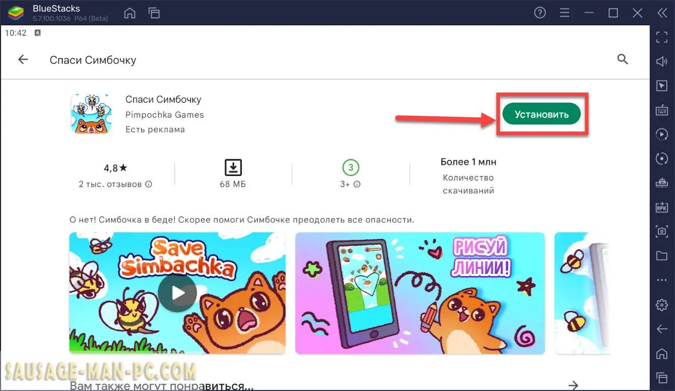Image resolution: width=675 pixels, height=391 pixels.
Task: Open the macro recorder icon in sidebar
Action: 662,182
